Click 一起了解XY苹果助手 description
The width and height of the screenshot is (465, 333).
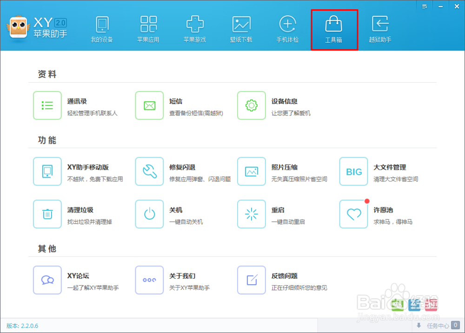click(x=93, y=287)
